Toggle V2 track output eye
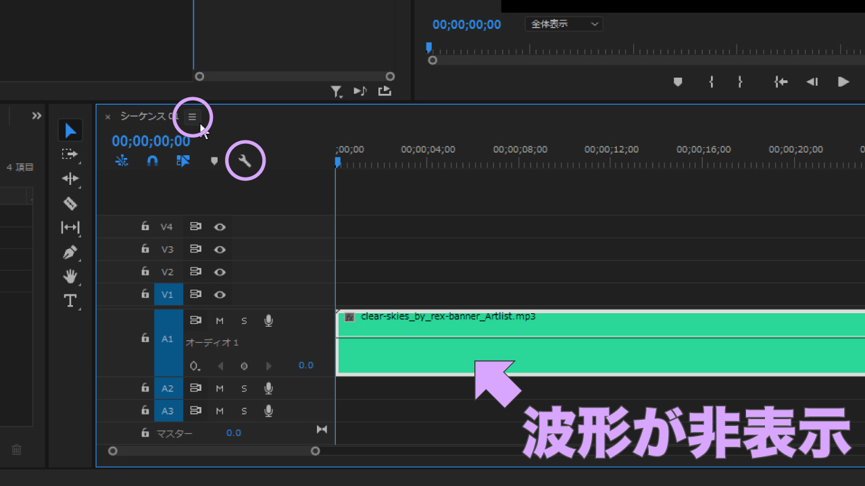The height and width of the screenshot is (486, 865). [220, 272]
